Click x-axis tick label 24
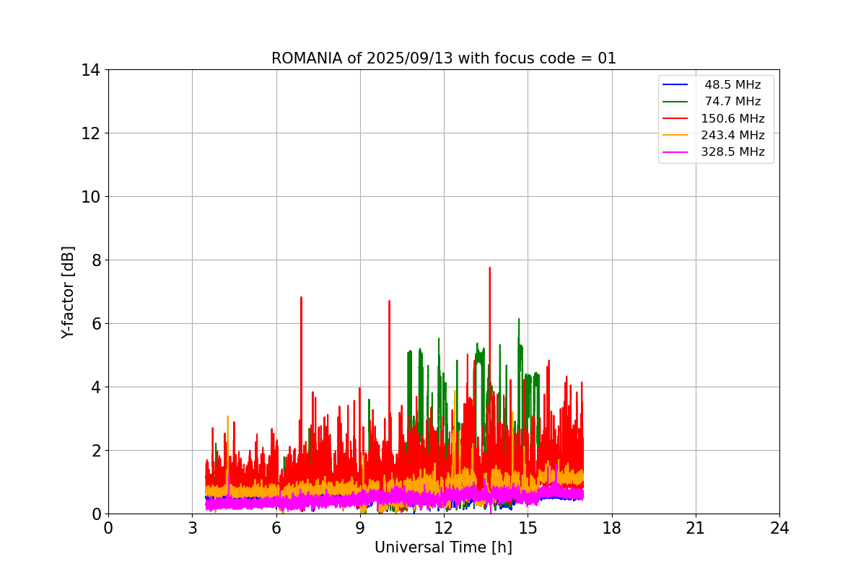The image size is (866, 577). (x=779, y=528)
